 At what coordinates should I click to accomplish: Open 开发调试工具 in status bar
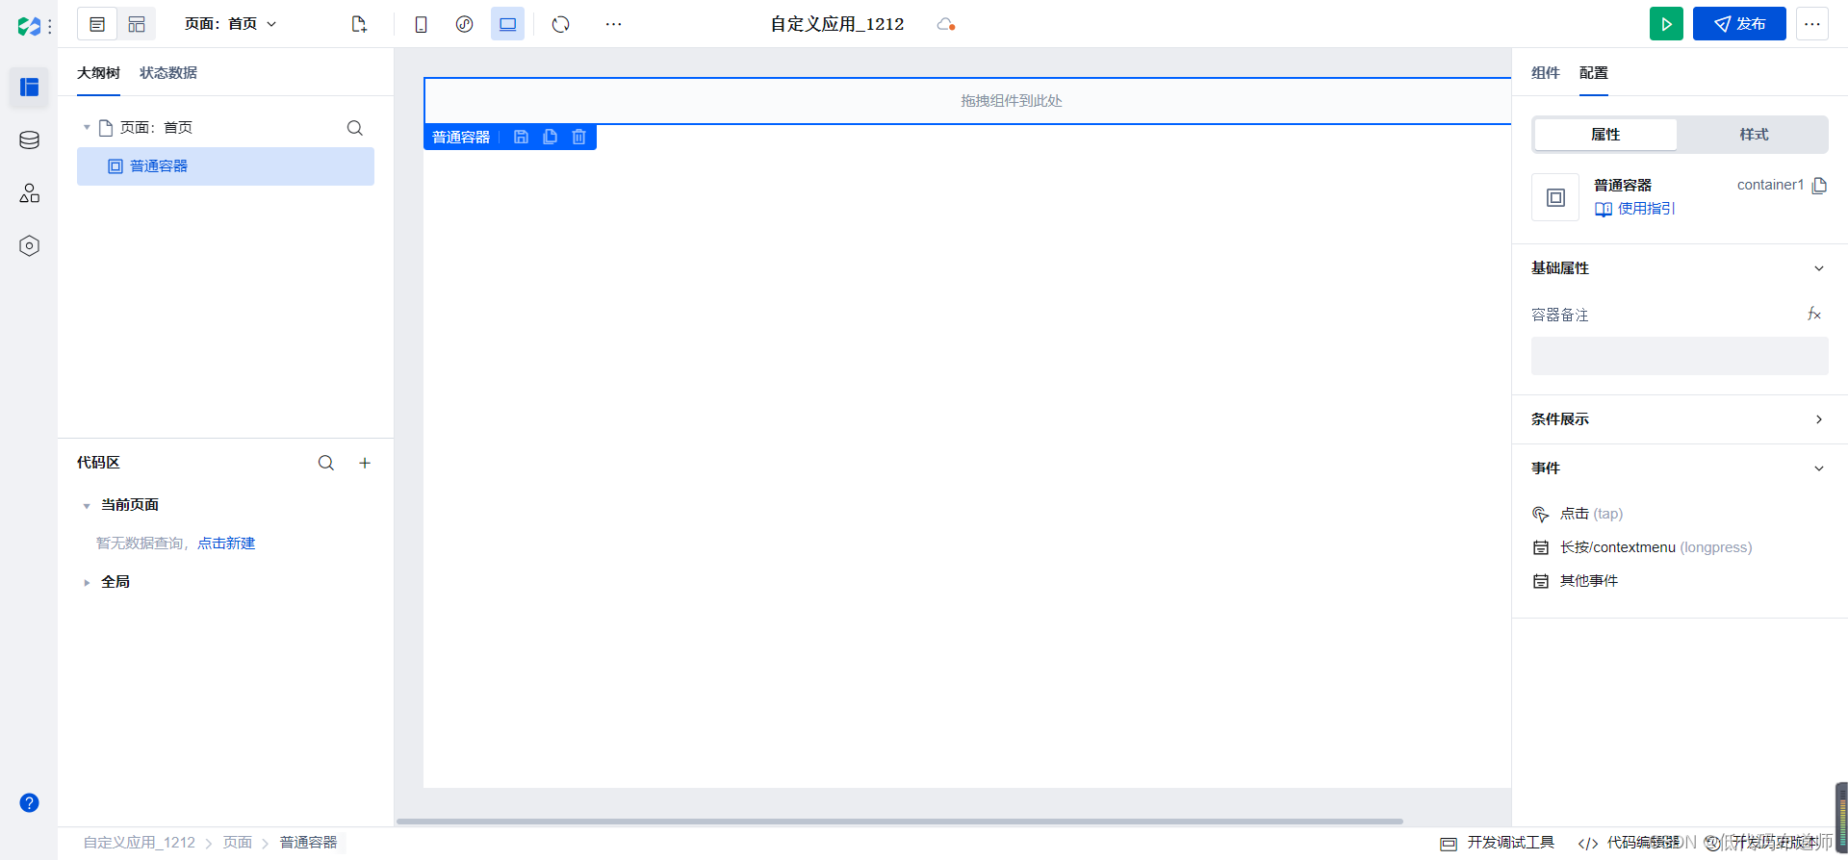(x=1498, y=843)
